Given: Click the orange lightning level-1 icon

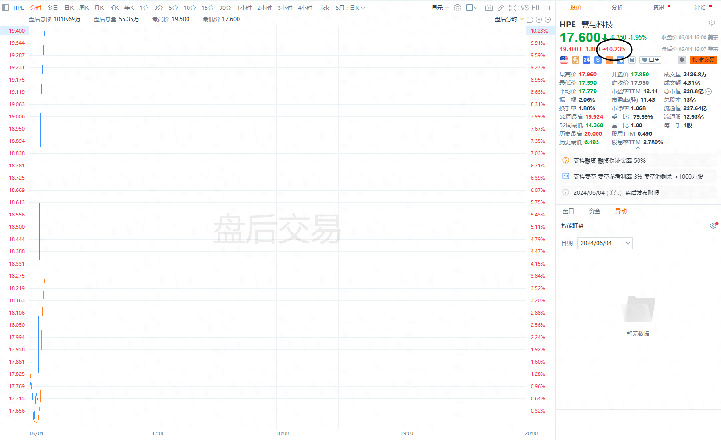Looking at the screenshot, I should pyautogui.click(x=575, y=60).
